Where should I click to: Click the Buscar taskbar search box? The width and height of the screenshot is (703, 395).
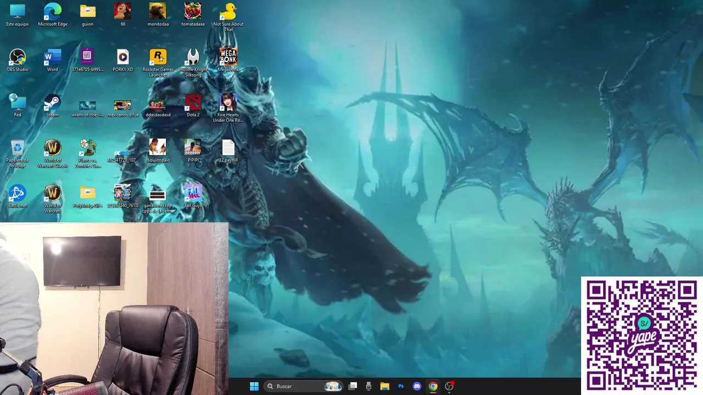pyautogui.click(x=303, y=386)
